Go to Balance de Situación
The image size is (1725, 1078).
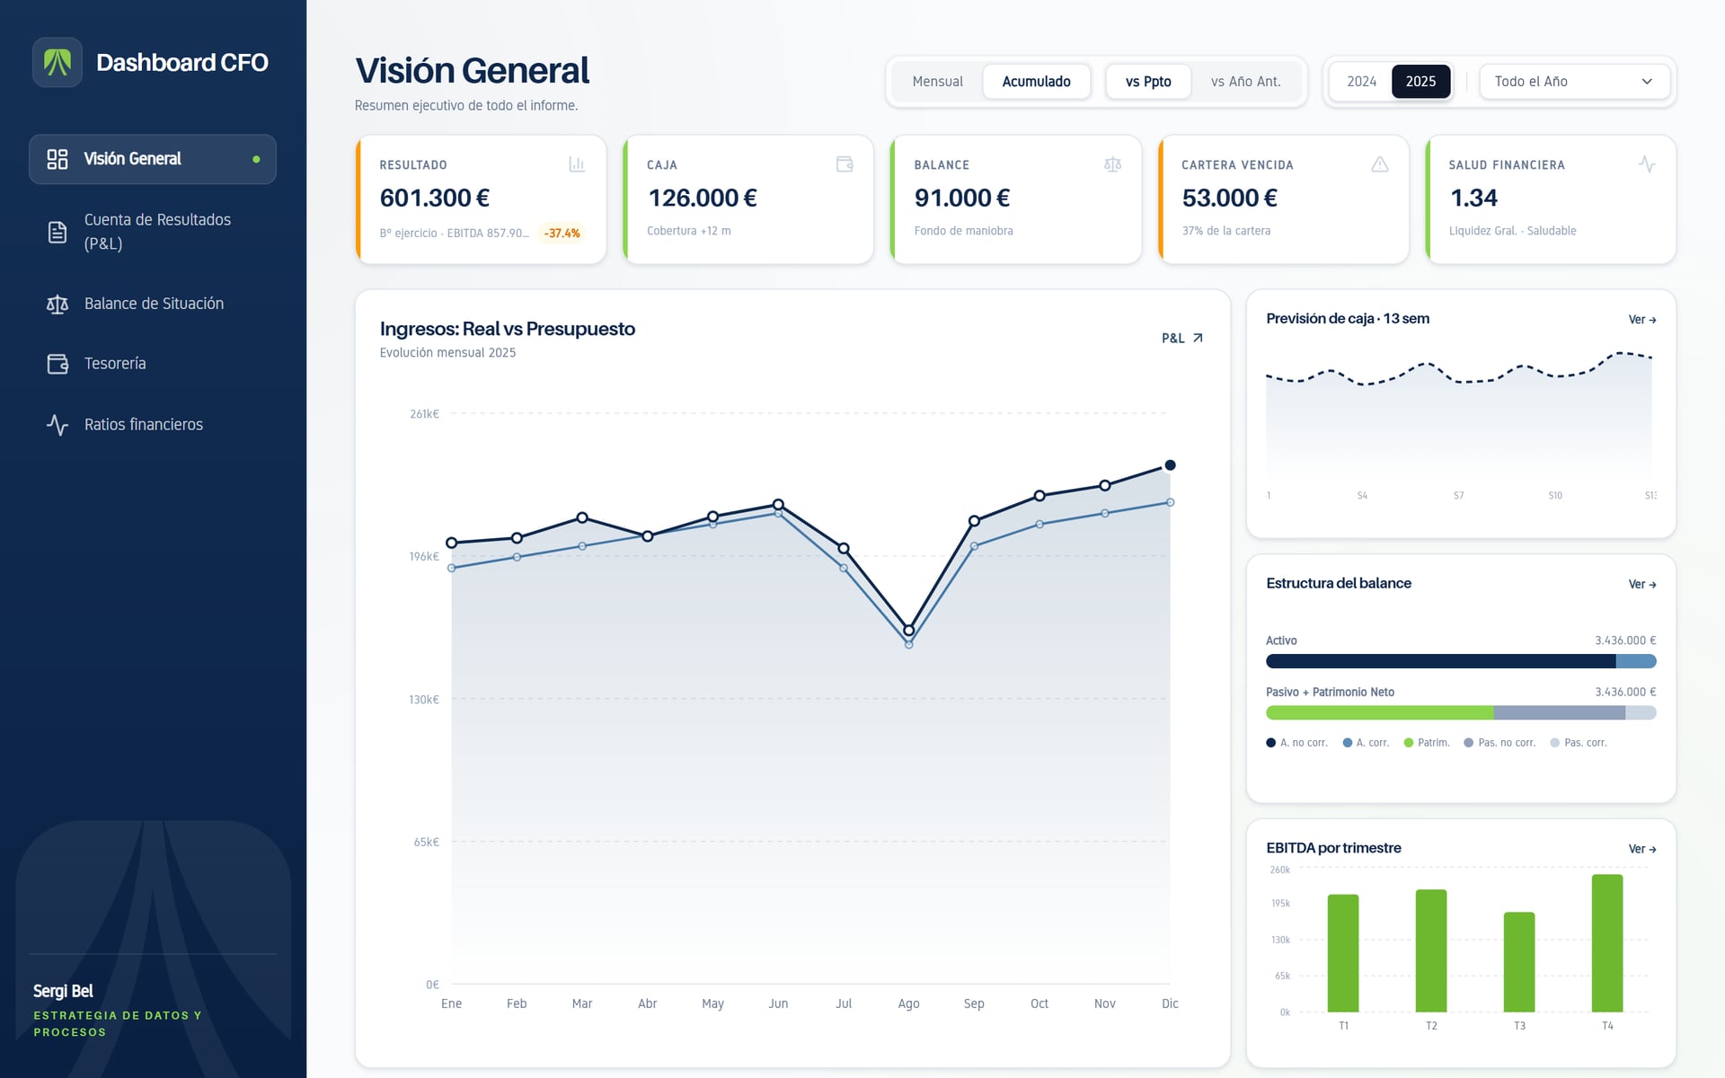coord(153,305)
